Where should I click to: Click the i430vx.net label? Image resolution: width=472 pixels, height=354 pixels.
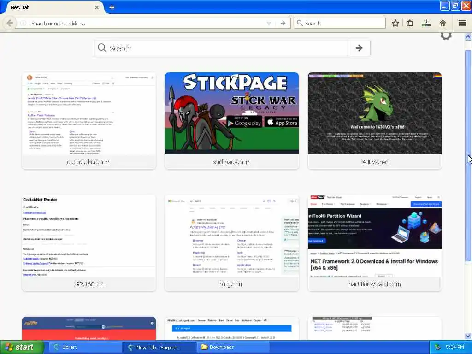[x=374, y=162]
